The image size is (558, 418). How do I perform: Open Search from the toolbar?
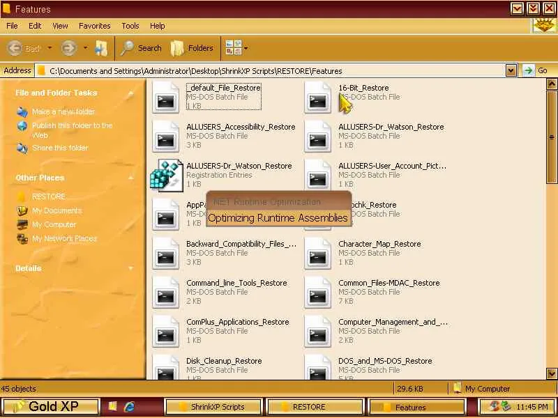pyautogui.click(x=141, y=48)
